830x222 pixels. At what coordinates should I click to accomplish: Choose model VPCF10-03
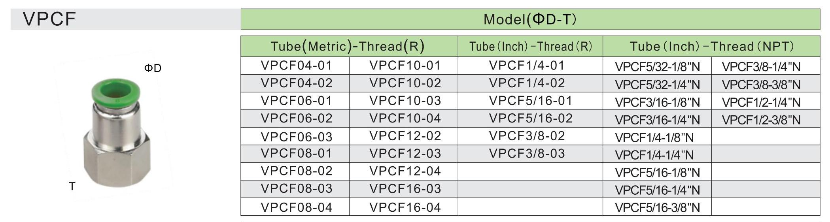tap(405, 101)
